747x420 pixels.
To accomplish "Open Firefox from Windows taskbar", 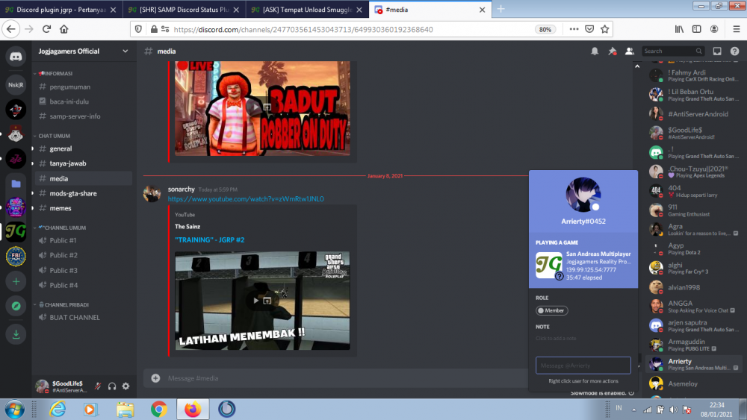I will 193,409.
